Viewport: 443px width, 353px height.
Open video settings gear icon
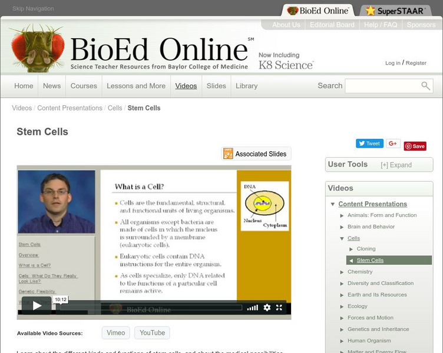(x=267, y=307)
